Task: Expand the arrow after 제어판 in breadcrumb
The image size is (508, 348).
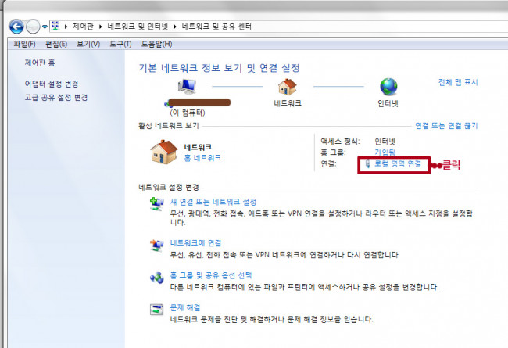Action: click(x=101, y=27)
